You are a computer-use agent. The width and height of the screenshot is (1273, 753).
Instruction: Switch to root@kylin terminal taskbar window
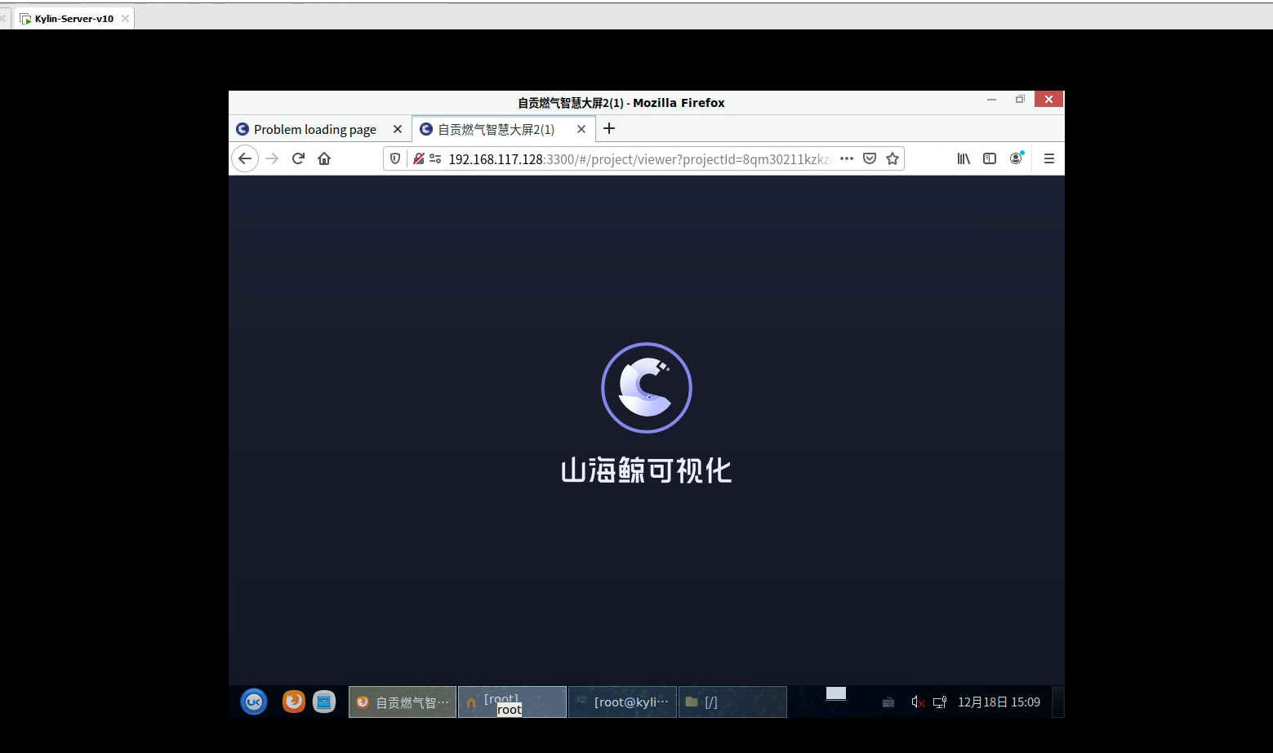click(x=622, y=702)
